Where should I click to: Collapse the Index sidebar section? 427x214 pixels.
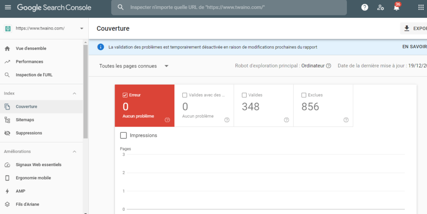coord(75,93)
